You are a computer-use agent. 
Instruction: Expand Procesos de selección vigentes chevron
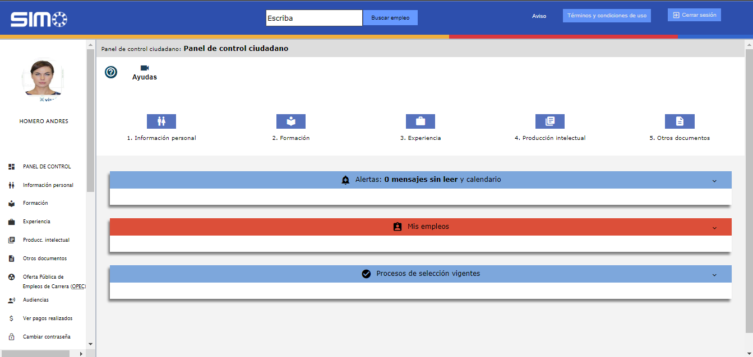click(x=714, y=275)
